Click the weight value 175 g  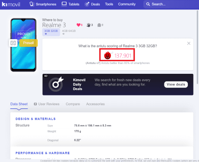(x=77, y=131)
